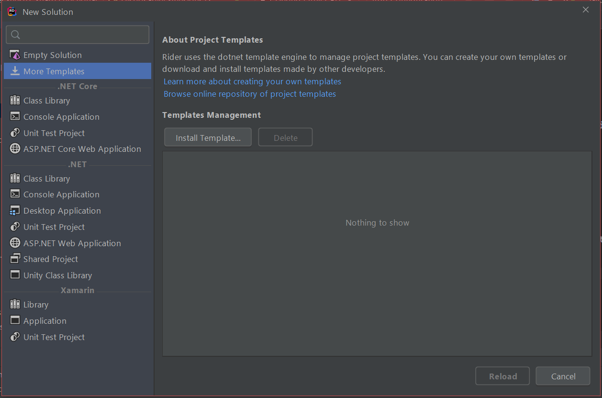This screenshot has height=398, width=602.
Task: Click the Cancel button
Action: coord(563,376)
